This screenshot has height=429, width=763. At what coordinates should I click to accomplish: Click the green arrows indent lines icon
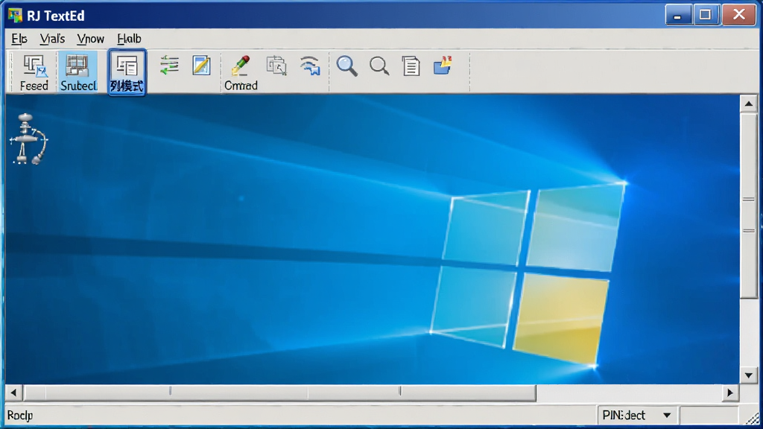[x=169, y=66]
